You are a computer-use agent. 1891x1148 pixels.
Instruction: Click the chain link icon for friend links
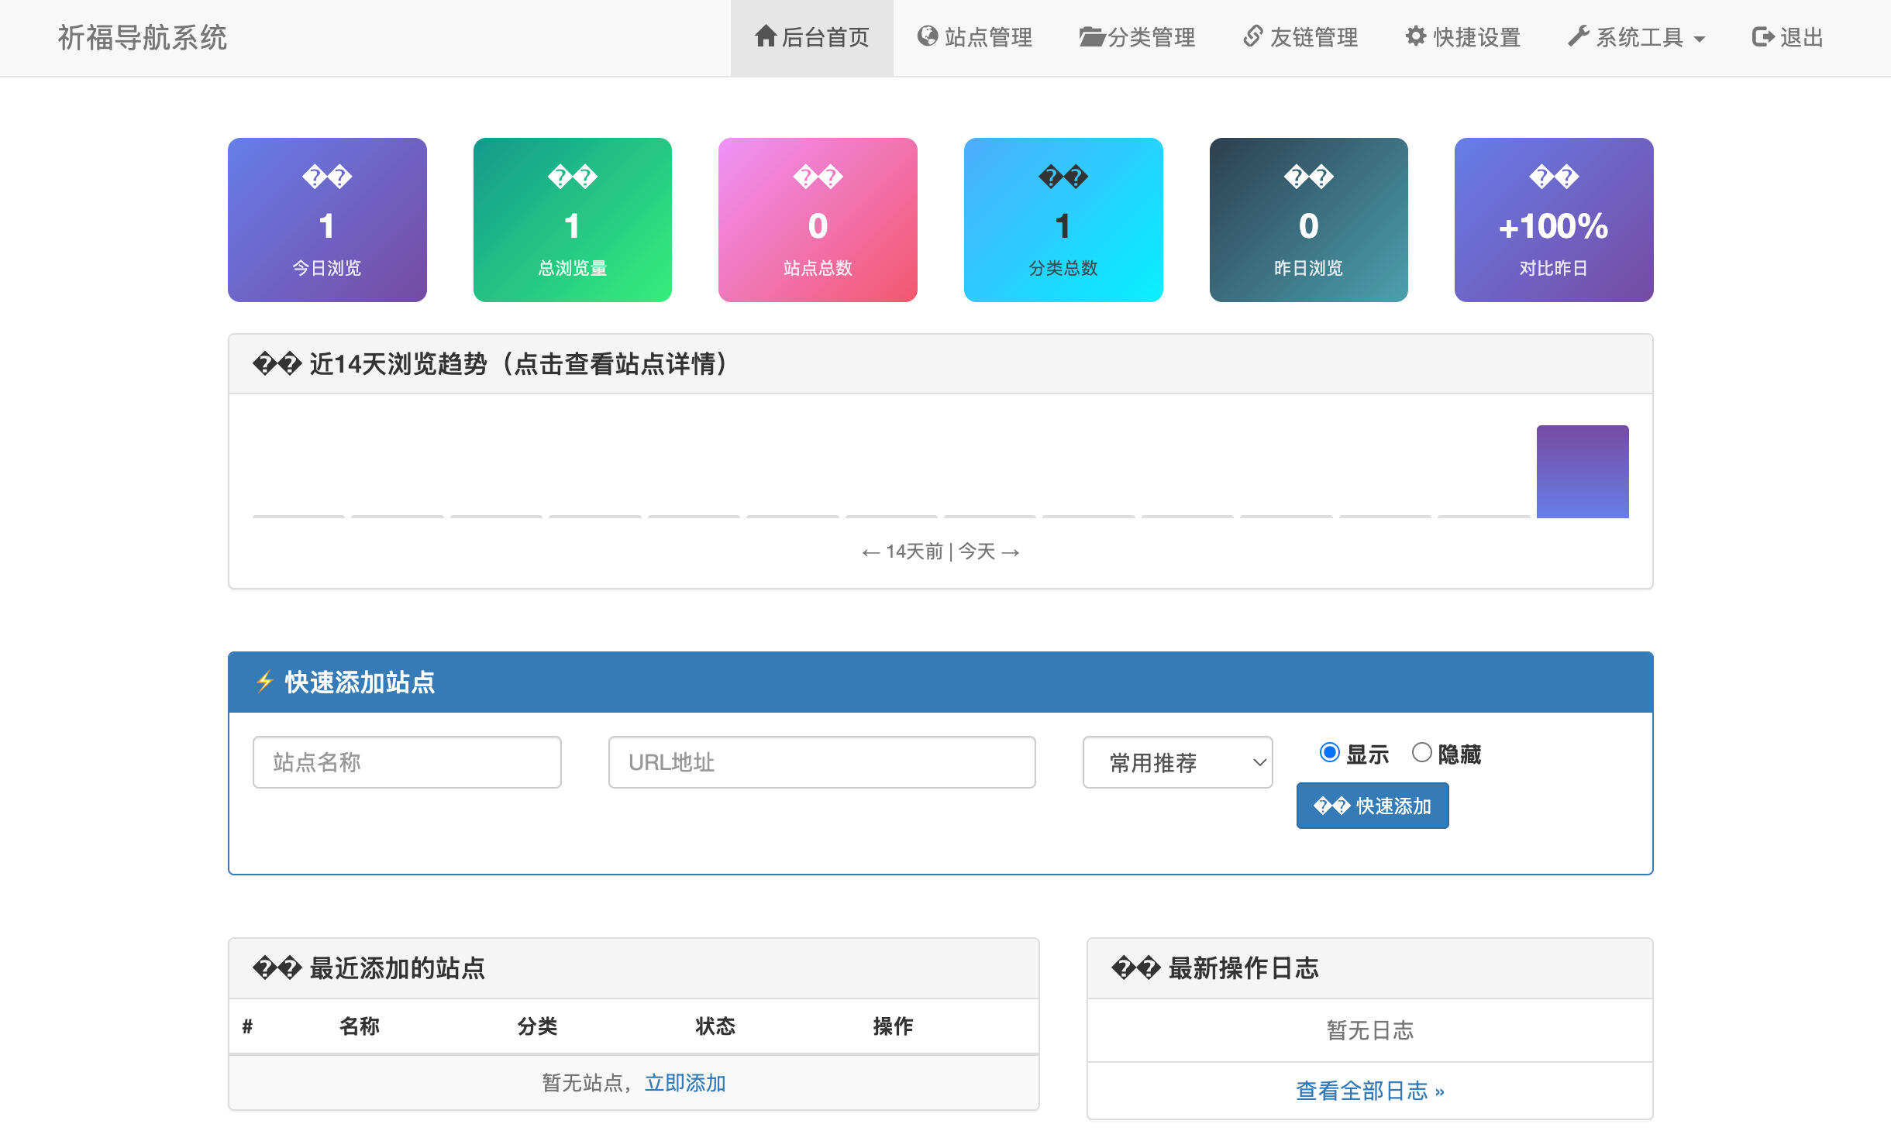1253,36
